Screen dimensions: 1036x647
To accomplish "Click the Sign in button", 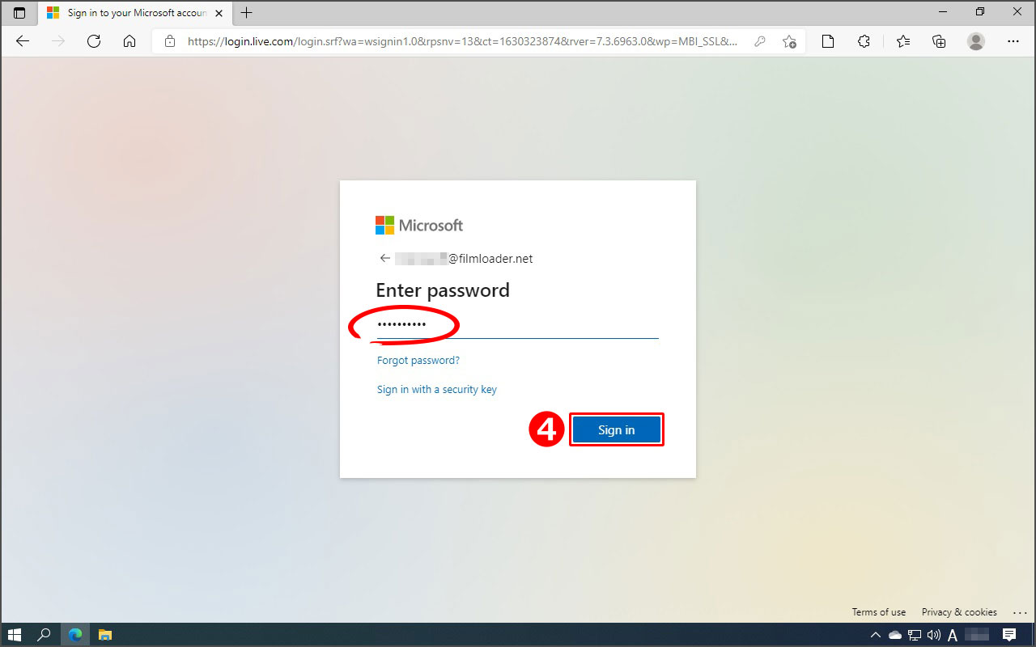I will click(616, 430).
